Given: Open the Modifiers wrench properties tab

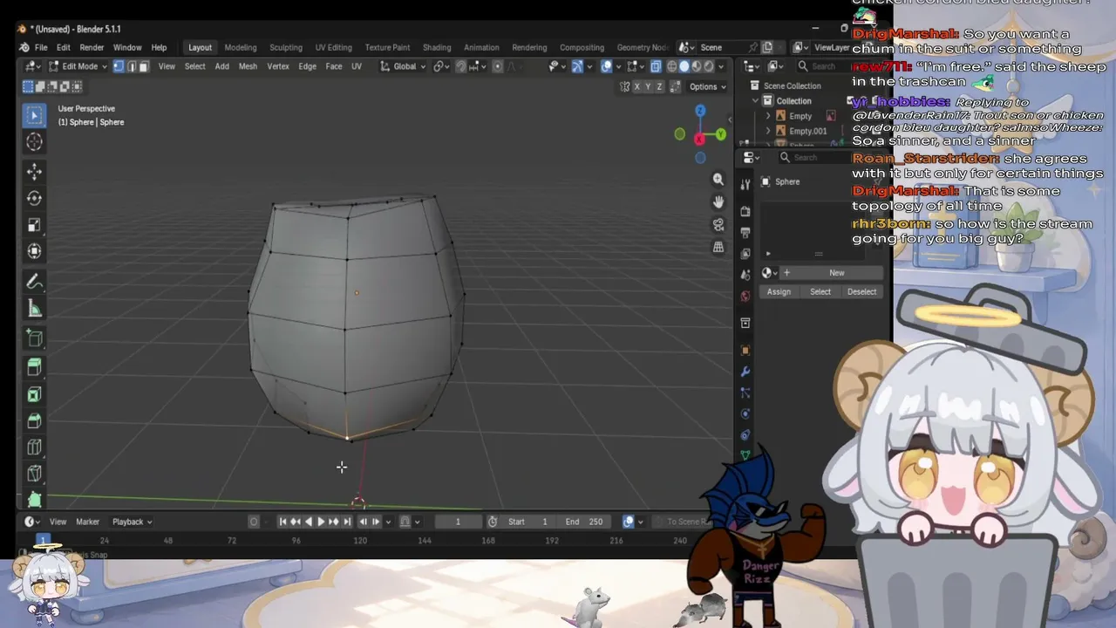Looking at the screenshot, I should [x=745, y=372].
